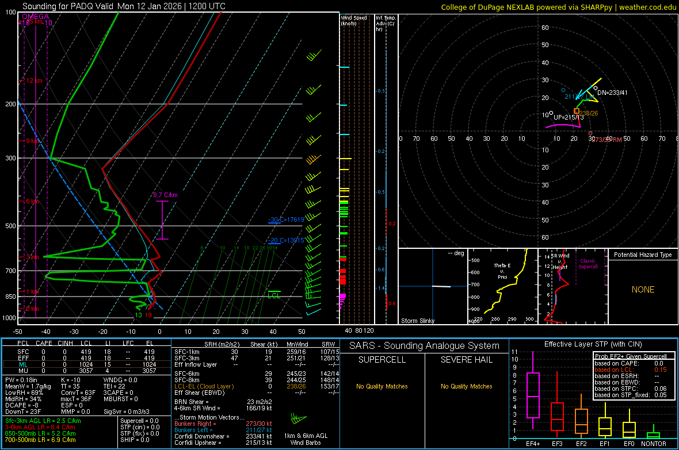679x450 pixels.
Task: Click the Bunkers Right = 273/30 kt line
Action: point(223,424)
